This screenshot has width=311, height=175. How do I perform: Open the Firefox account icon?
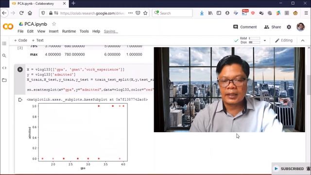click(x=227, y=13)
